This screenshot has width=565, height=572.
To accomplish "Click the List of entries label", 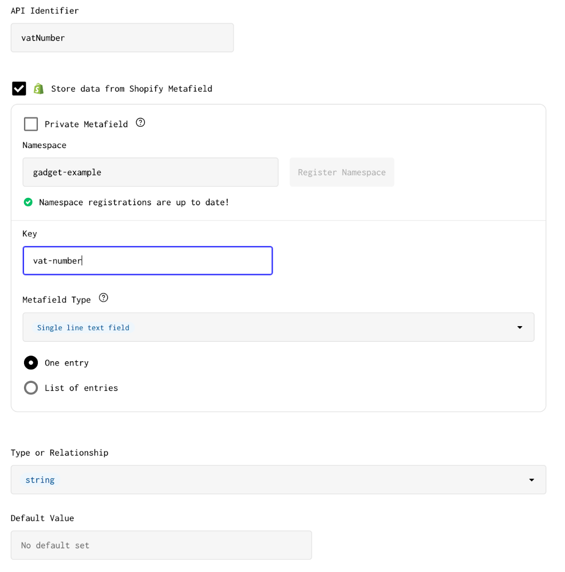I will click(81, 388).
